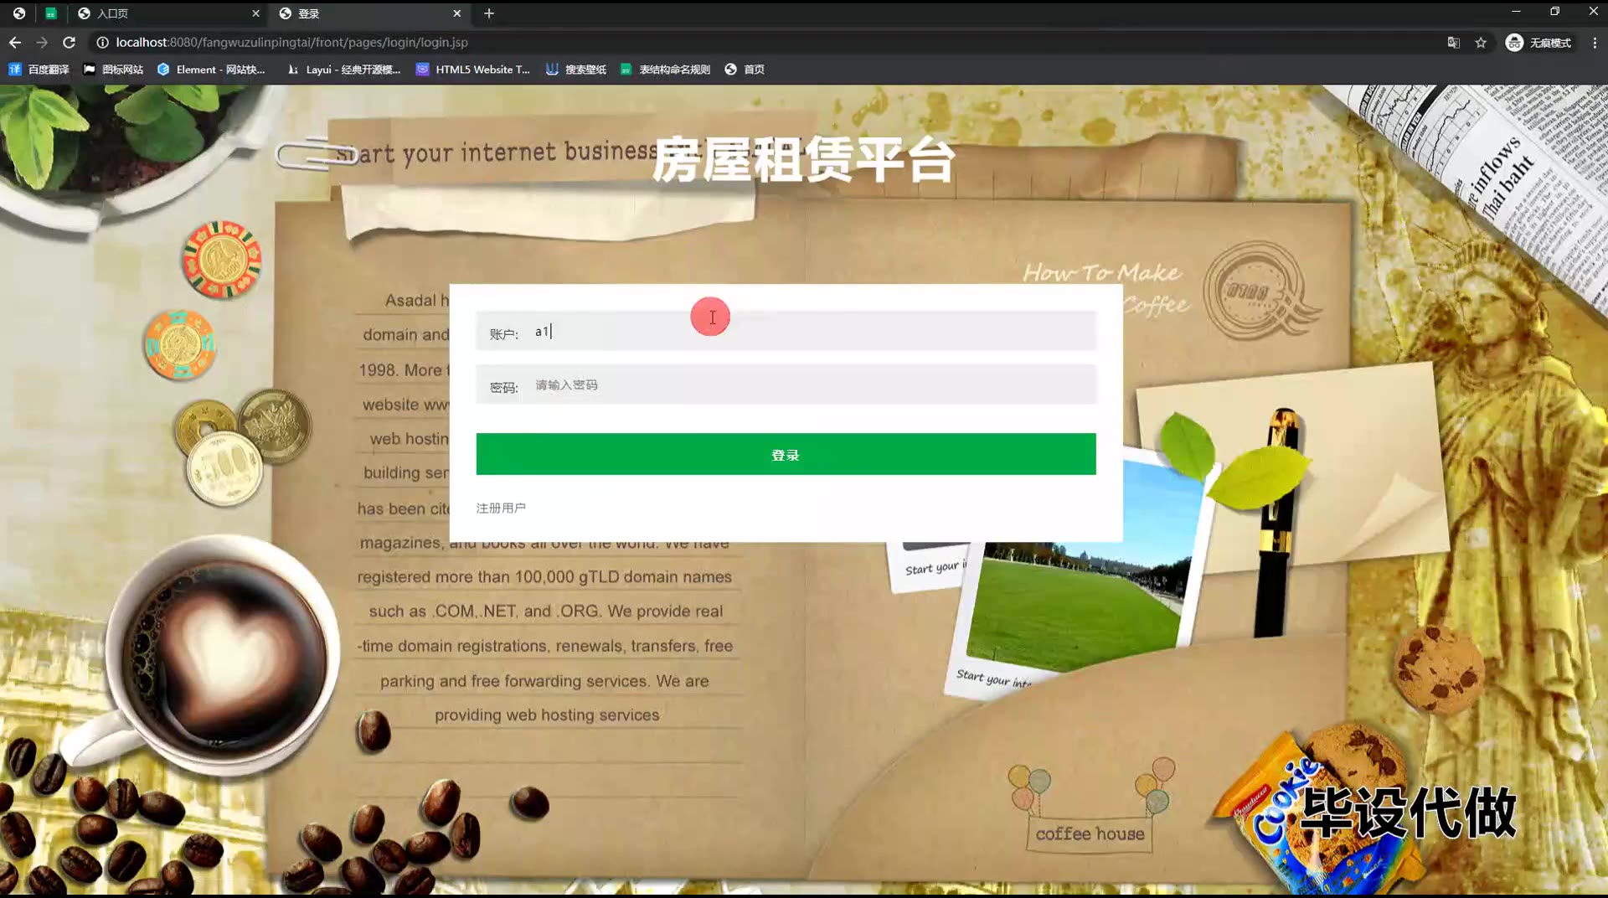Focus the 账户 account input field
Screen dimensions: 1608x898
click(786, 331)
